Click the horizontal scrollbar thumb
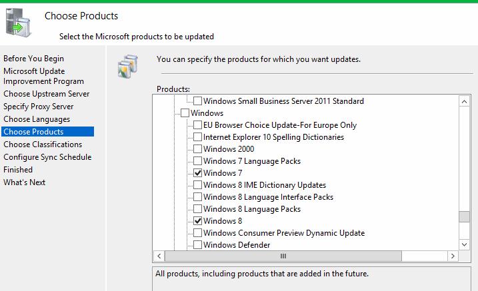This screenshot has height=291, width=478. point(283,256)
